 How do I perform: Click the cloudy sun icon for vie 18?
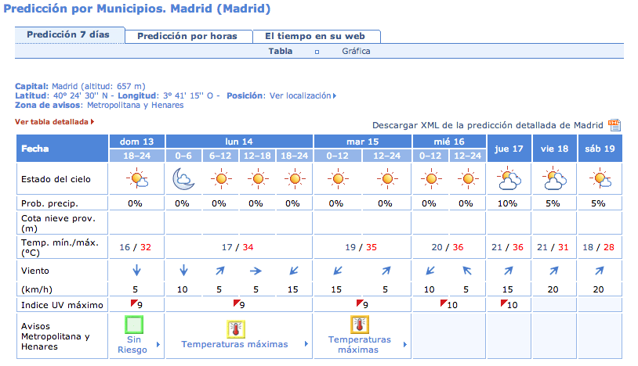[x=554, y=178]
